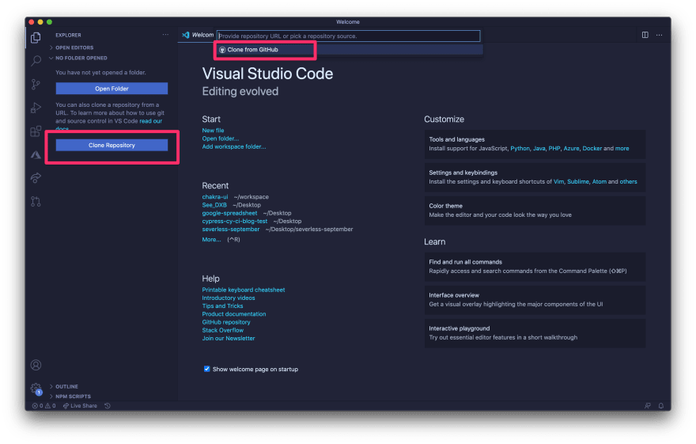
Task: Open the chakra-ui recent project link
Action: [215, 196]
